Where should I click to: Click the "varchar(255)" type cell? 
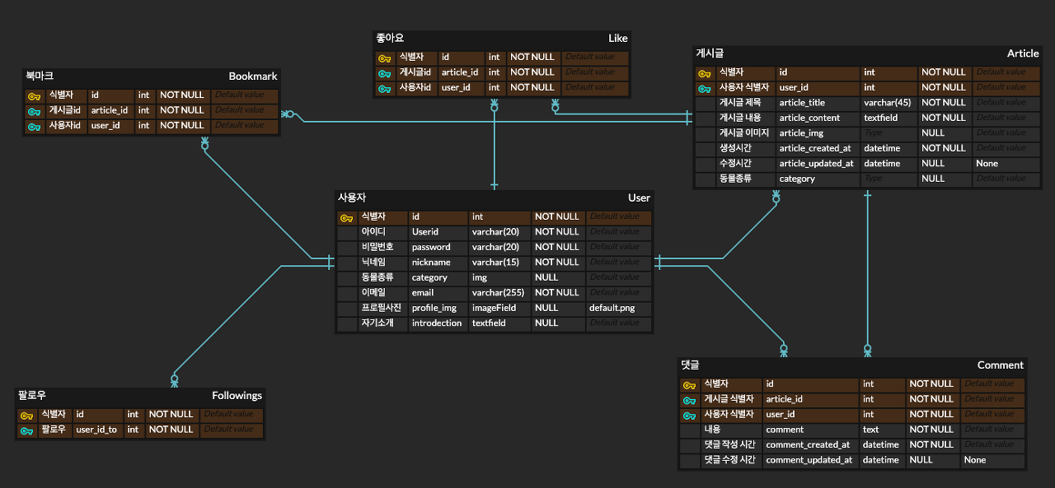pyautogui.click(x=498, y=293)
